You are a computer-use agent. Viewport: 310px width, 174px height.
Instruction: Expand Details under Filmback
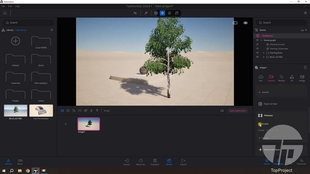point(263,138)
